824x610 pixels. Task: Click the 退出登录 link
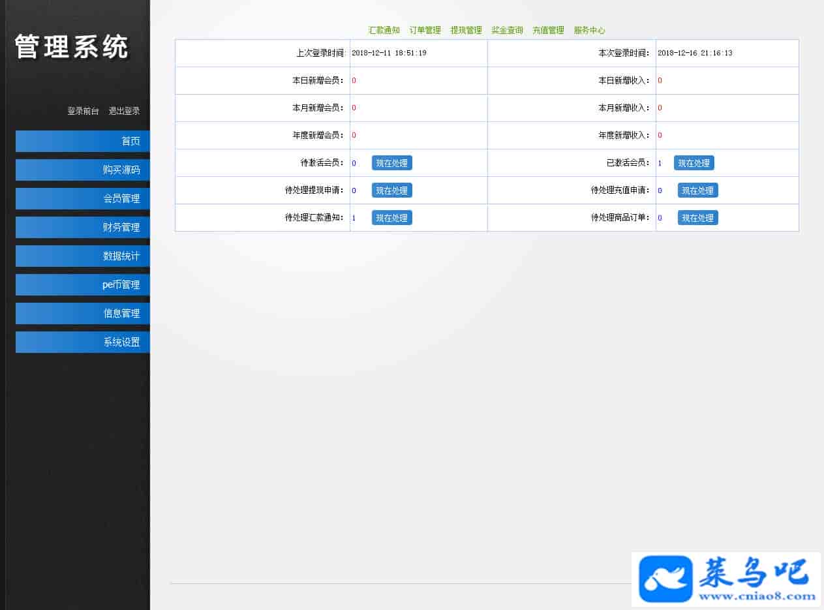[x=125, y=111]
